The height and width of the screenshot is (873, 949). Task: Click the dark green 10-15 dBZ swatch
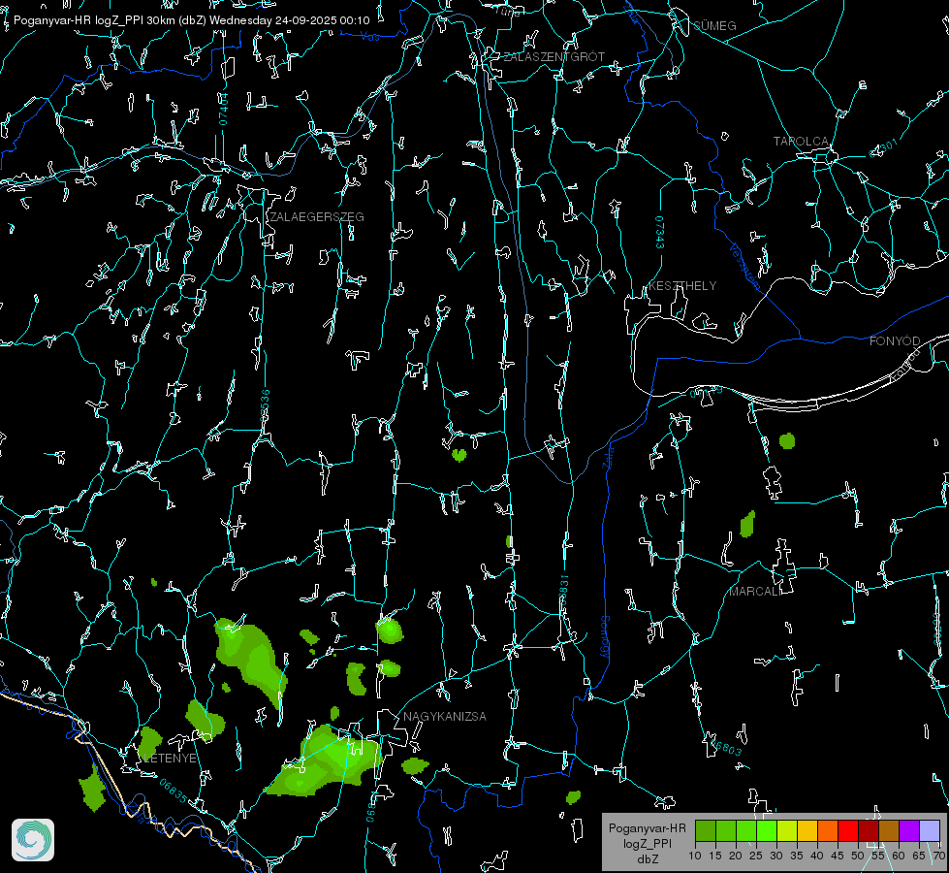coord(706,830)
